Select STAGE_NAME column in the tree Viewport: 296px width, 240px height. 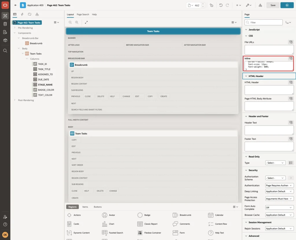(x=45, y=85)
